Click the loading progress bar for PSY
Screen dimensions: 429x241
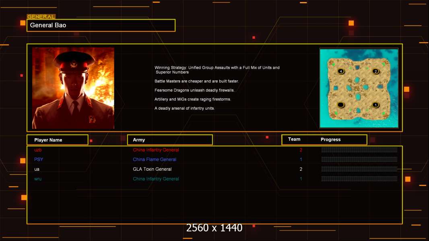(x=359, y=159)
